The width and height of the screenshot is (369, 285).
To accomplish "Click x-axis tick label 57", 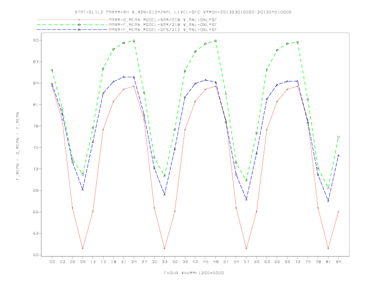I will point(246,262).
